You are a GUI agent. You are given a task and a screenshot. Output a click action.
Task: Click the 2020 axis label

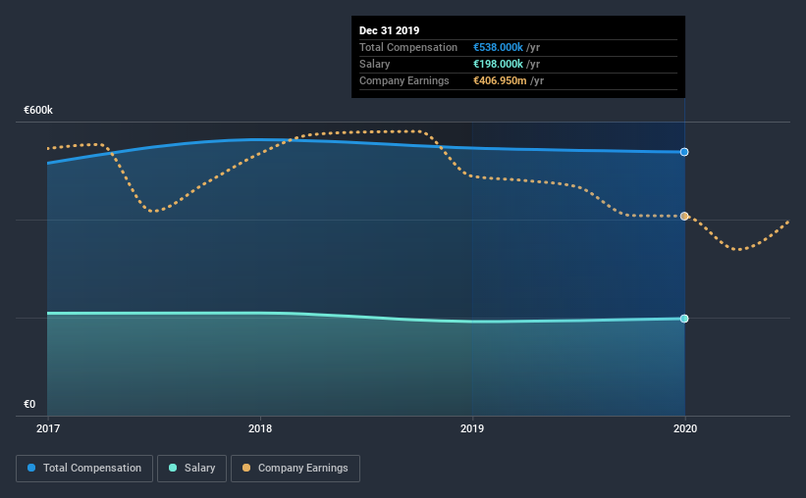(x=685, y=428)
